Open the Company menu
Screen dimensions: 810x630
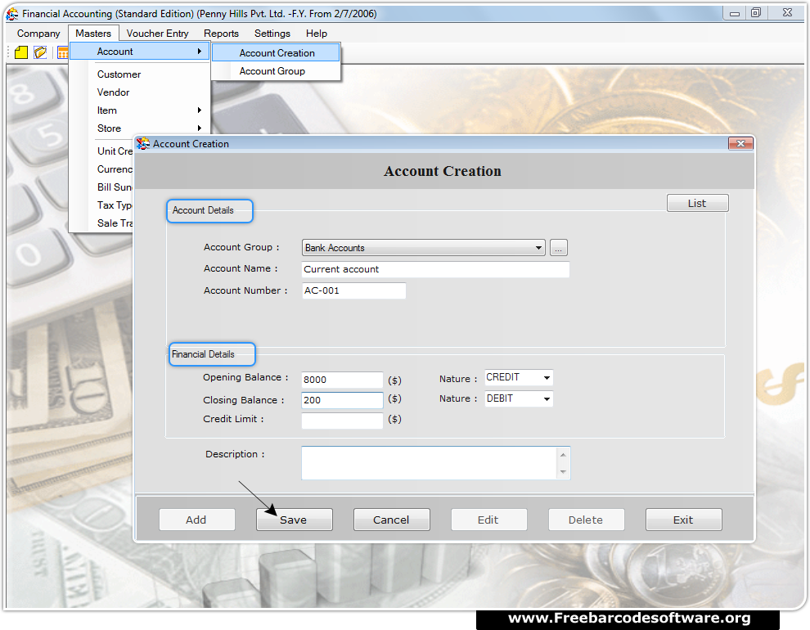[38, 34]
